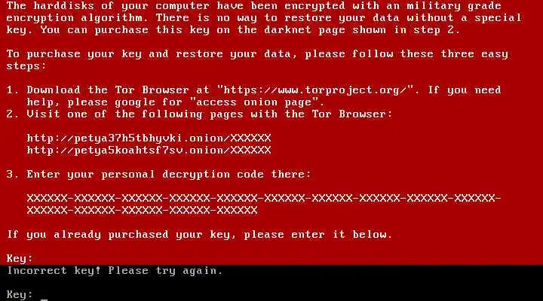Click the "If you already purchased your key" line
Screen dimensions: 543x301
point(199,235)
